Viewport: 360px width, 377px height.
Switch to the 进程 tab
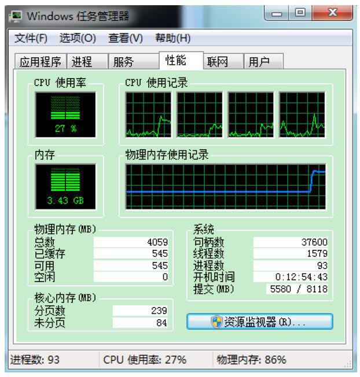[87, 62]
